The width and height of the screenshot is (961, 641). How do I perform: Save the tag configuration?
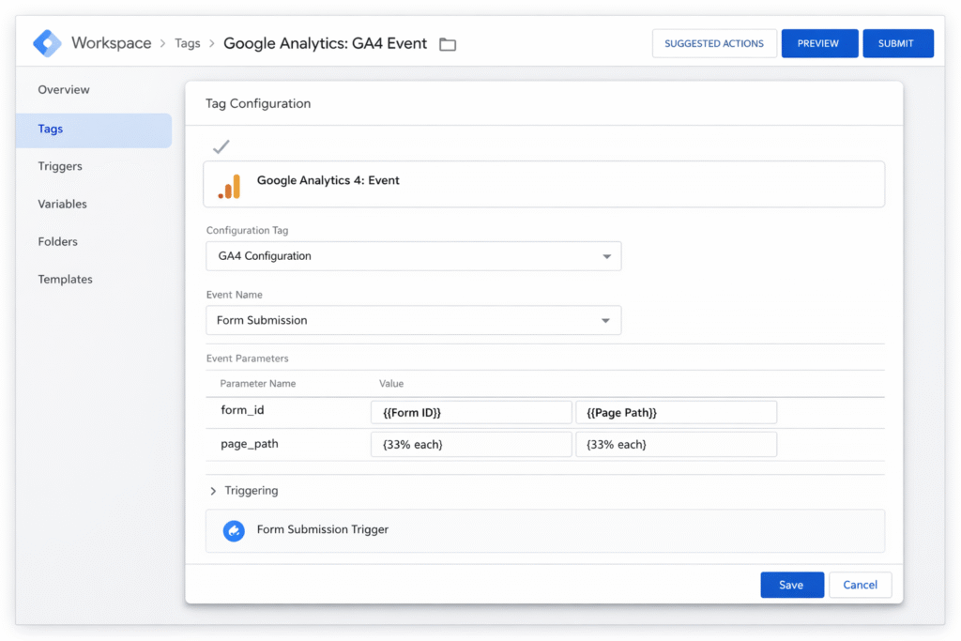[x=792, y=584]
